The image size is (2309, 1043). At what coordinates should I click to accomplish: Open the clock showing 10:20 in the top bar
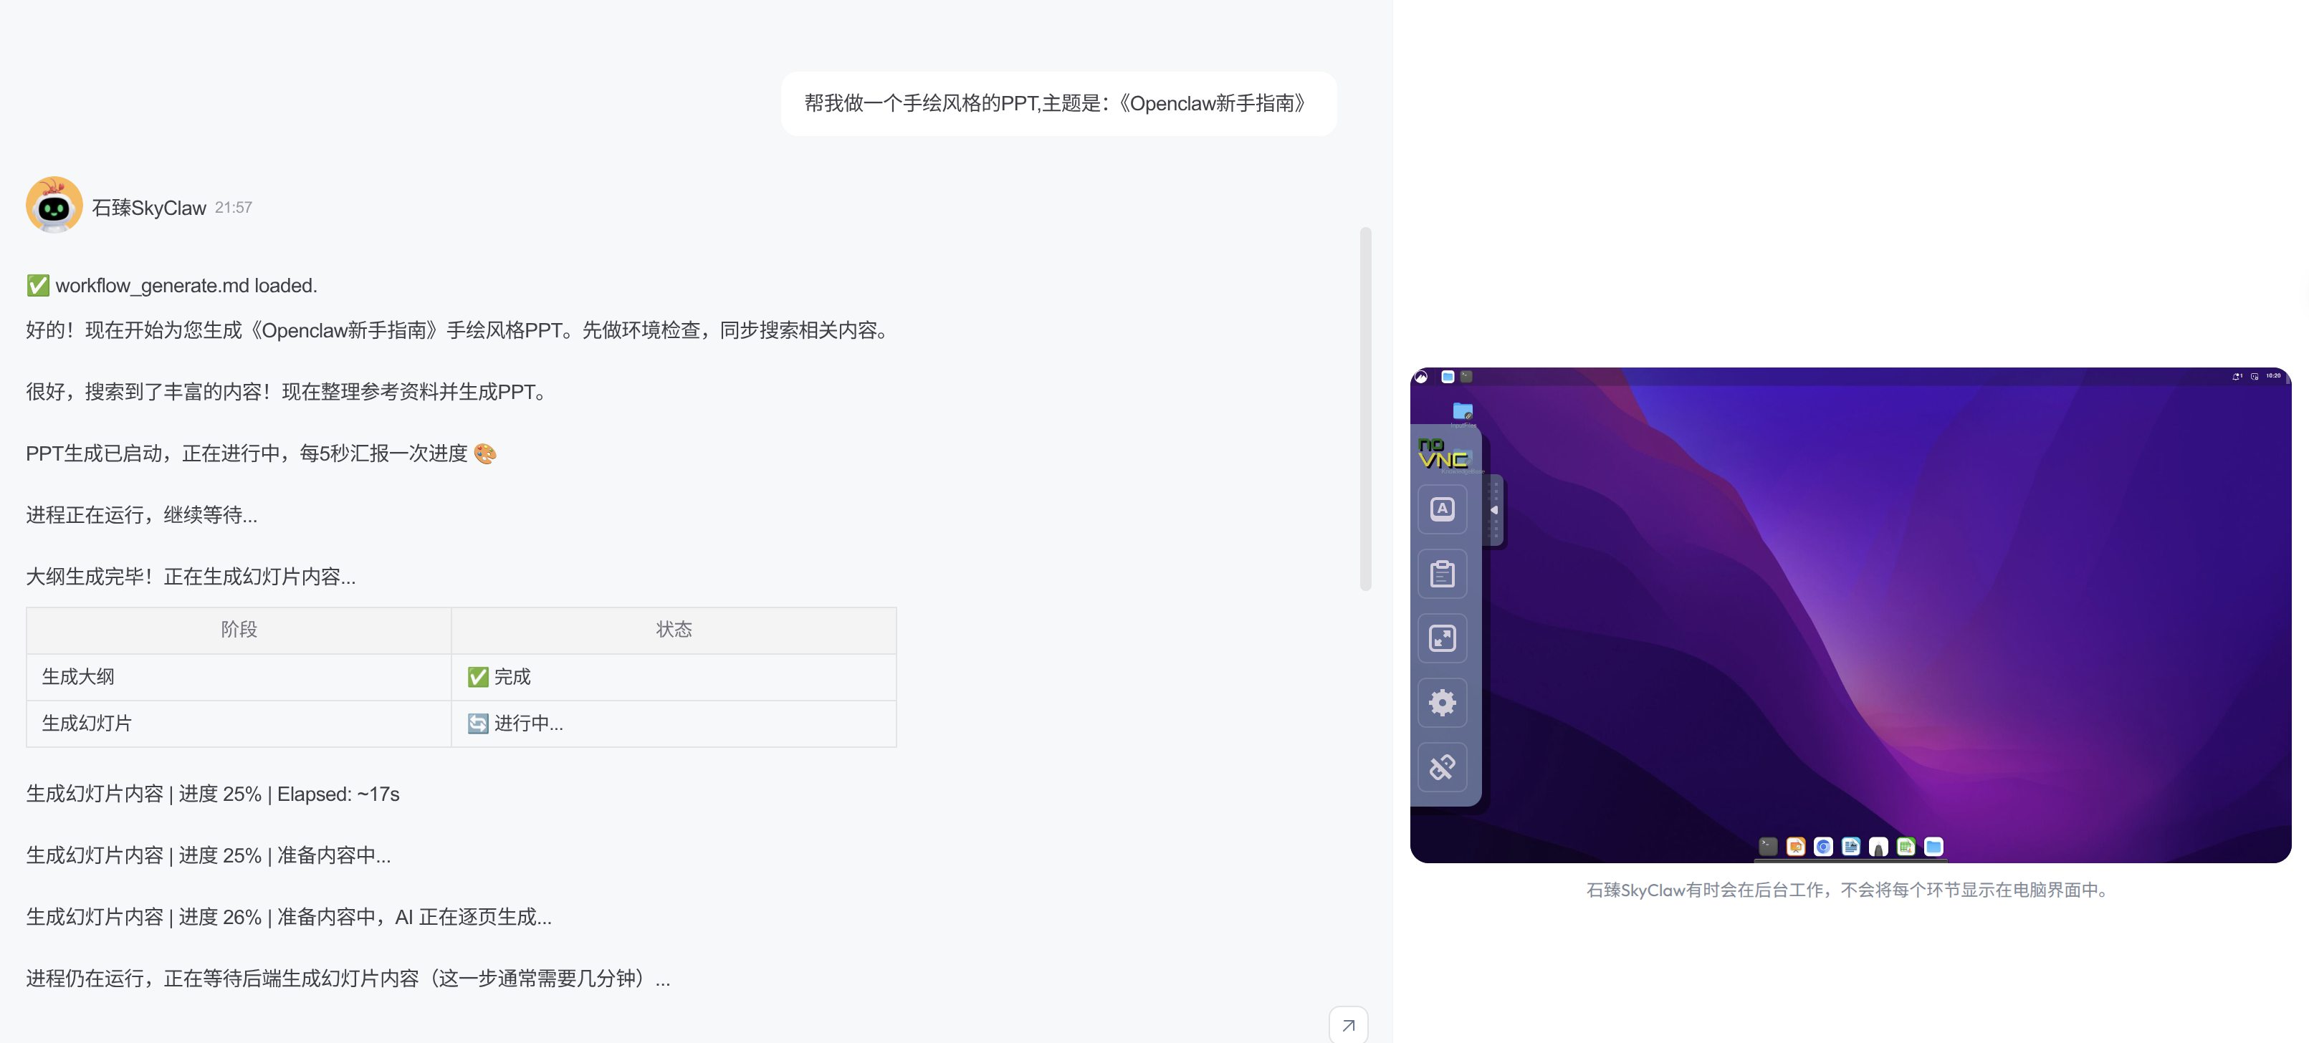(2274, 376)
